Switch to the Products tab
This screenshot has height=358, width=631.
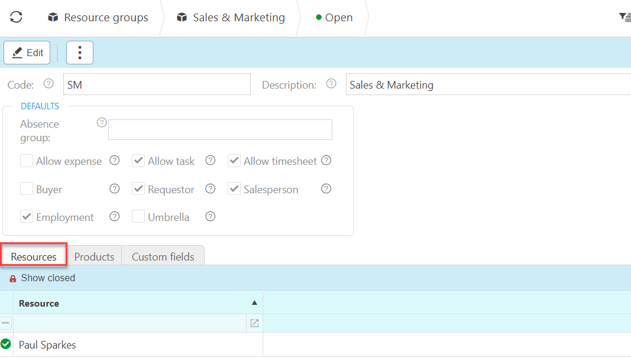coord(94,257)
